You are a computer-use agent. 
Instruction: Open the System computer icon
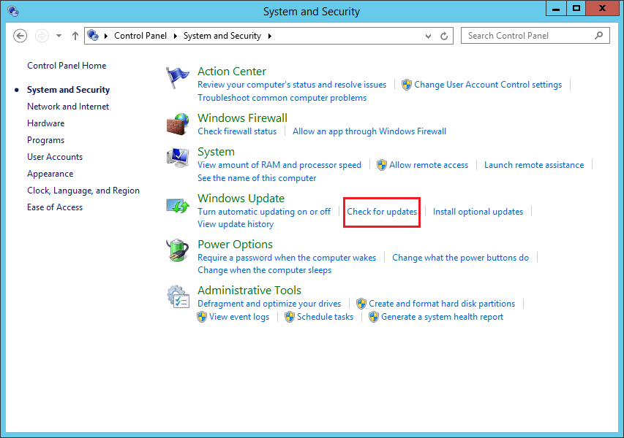point(178,158)
